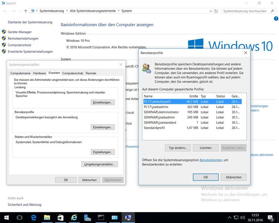Select Alle Systemsteuerungselemente breadcrumb
The width and height of the screenshot is (279, 223).
[93, 11]
